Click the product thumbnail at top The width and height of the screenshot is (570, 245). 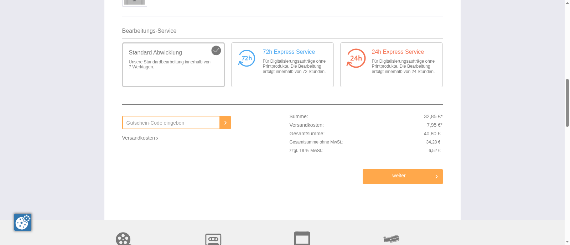(x=135, y=3)
